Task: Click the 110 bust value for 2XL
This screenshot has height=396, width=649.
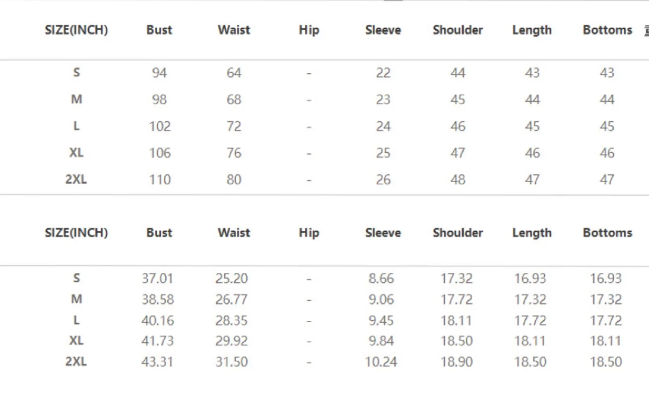Action: click(159, 180)
